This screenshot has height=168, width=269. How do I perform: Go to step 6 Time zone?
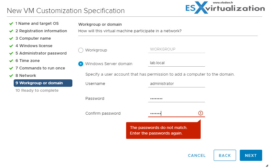click(x=29, y=61)
